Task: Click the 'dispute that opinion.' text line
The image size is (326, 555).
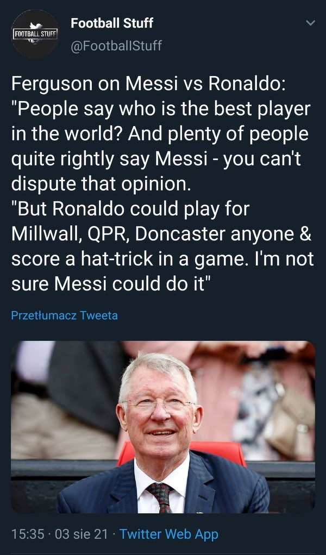Action: (102, 184)
